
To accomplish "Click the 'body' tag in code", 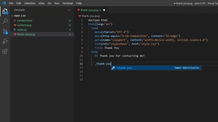I will pyautogui.click(x=95, y=52).
